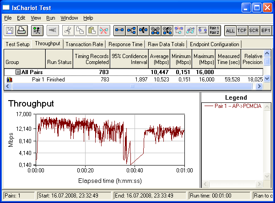
Task: Click the Cut scissors icon
Action: [68, 31]
